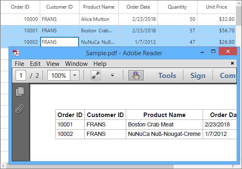Select grid cell Order ID 10000
The image size is (242, 169).
pyautogui.click(x=20, y=19)
